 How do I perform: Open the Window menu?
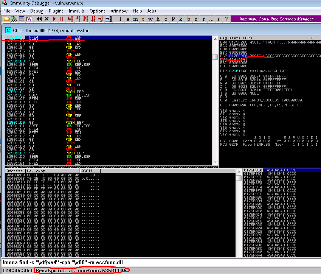tap(119, 11)
